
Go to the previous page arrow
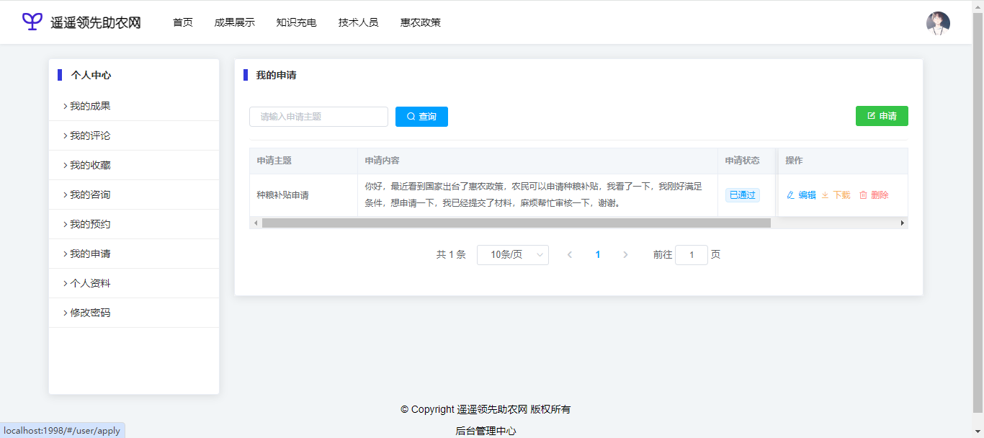(x=570, y=255)
